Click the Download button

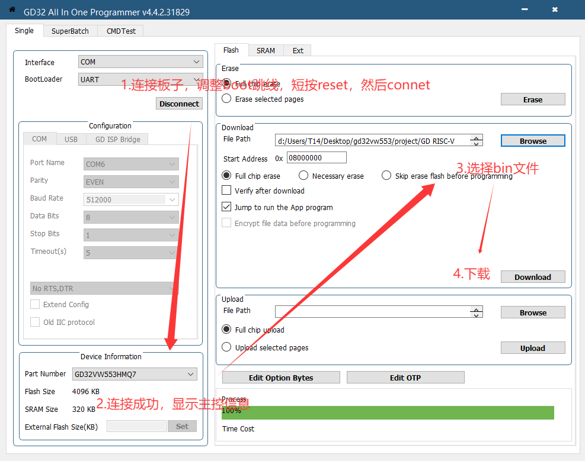pos(532,277)
